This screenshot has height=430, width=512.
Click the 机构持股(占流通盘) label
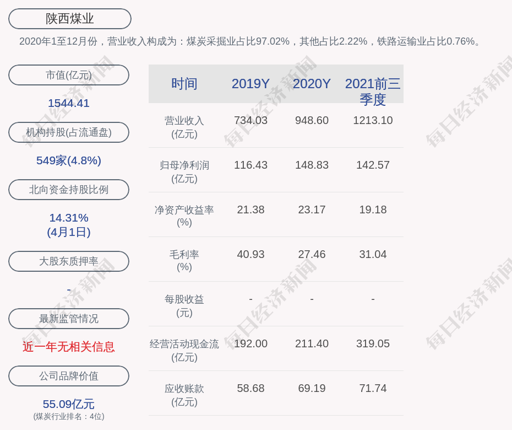coord(69,132)
